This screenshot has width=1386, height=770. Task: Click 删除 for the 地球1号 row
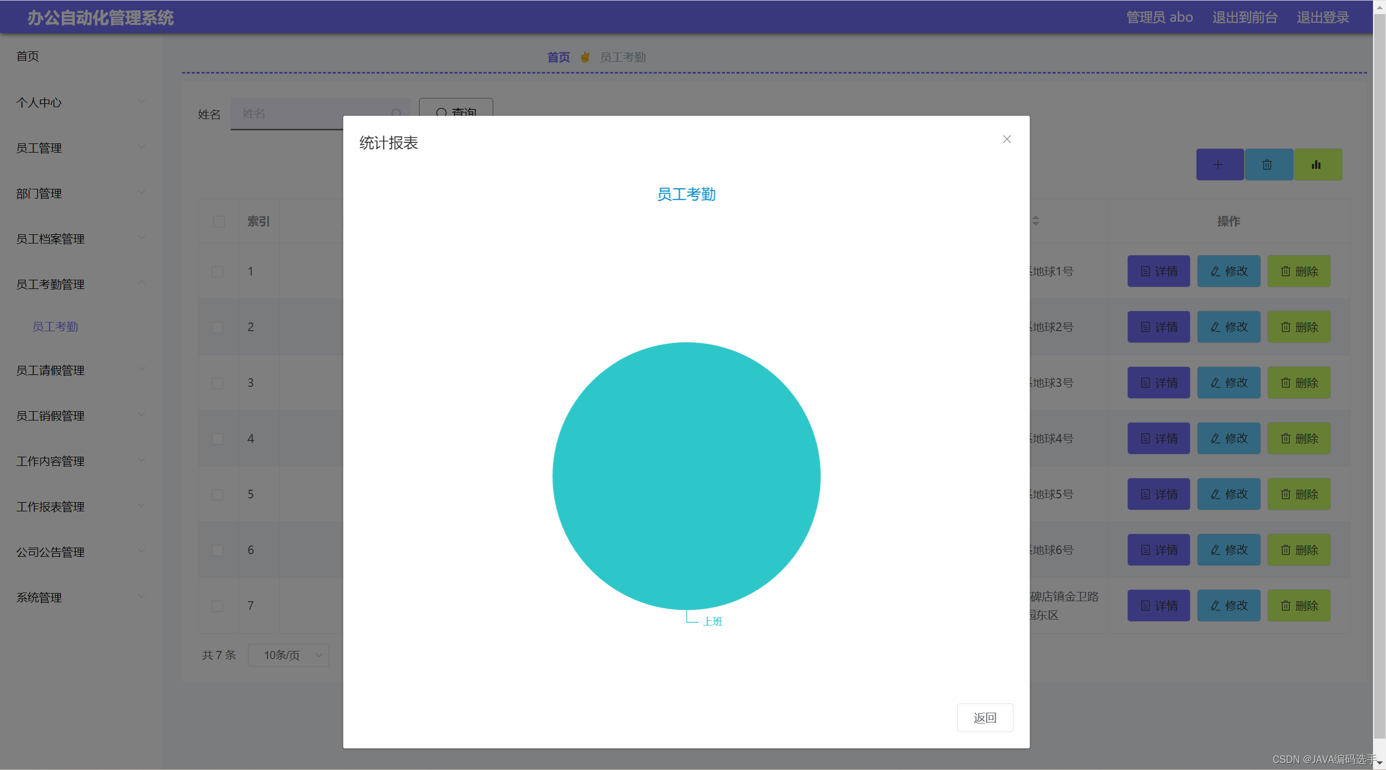coord(1298,271)
